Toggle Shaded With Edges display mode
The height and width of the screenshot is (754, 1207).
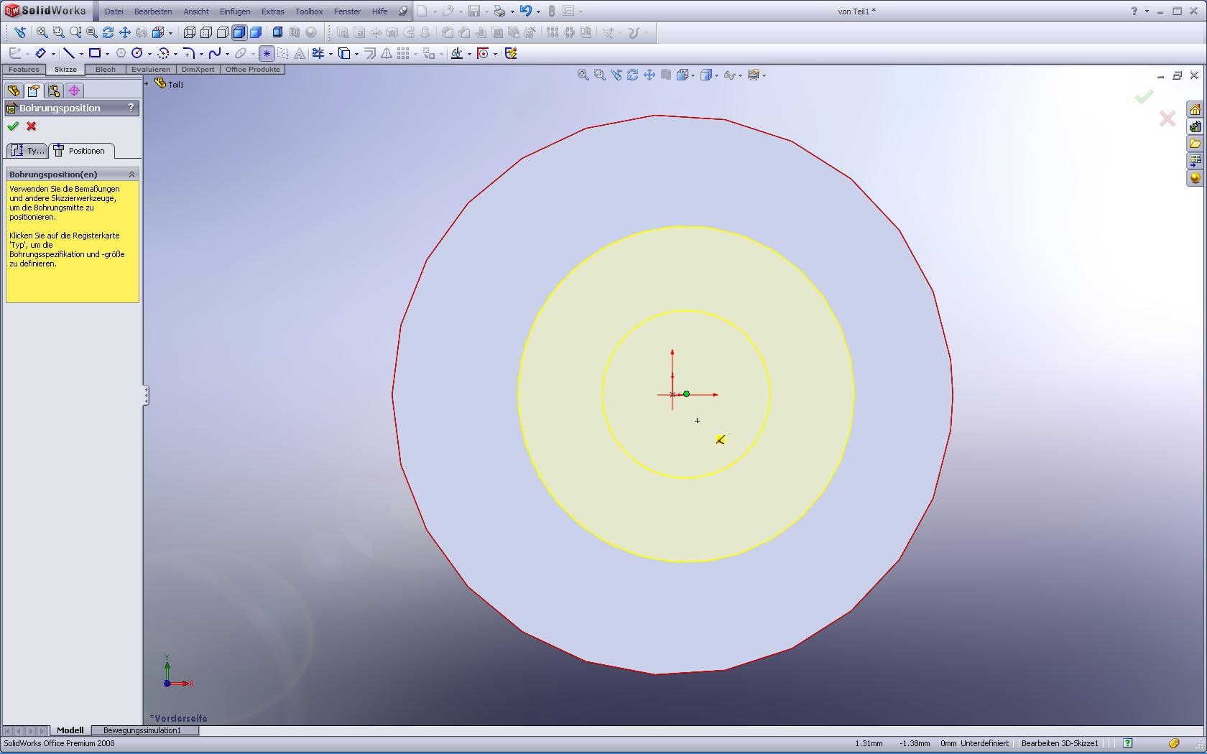pyautogui.click(x=239, y=32)
